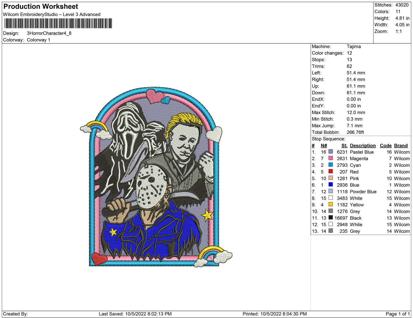413x318 pixels.
Task: Select the Height value "4.81 in"
Action: (x=402, y=18)
